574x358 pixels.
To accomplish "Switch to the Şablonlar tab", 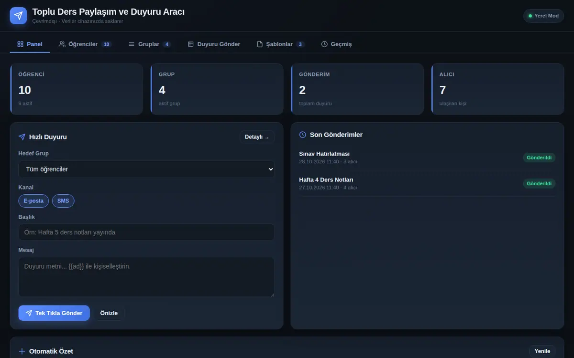I will 280,44.
